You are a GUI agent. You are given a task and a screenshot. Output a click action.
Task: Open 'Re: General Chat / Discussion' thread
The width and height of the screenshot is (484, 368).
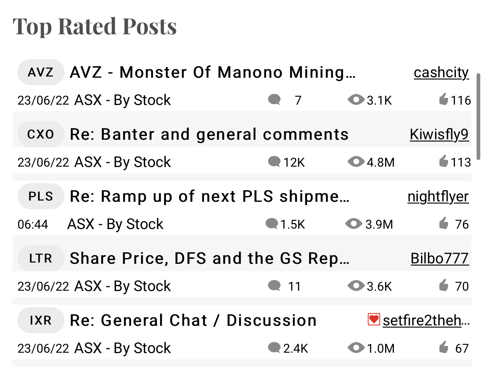(x=193, y=320)
